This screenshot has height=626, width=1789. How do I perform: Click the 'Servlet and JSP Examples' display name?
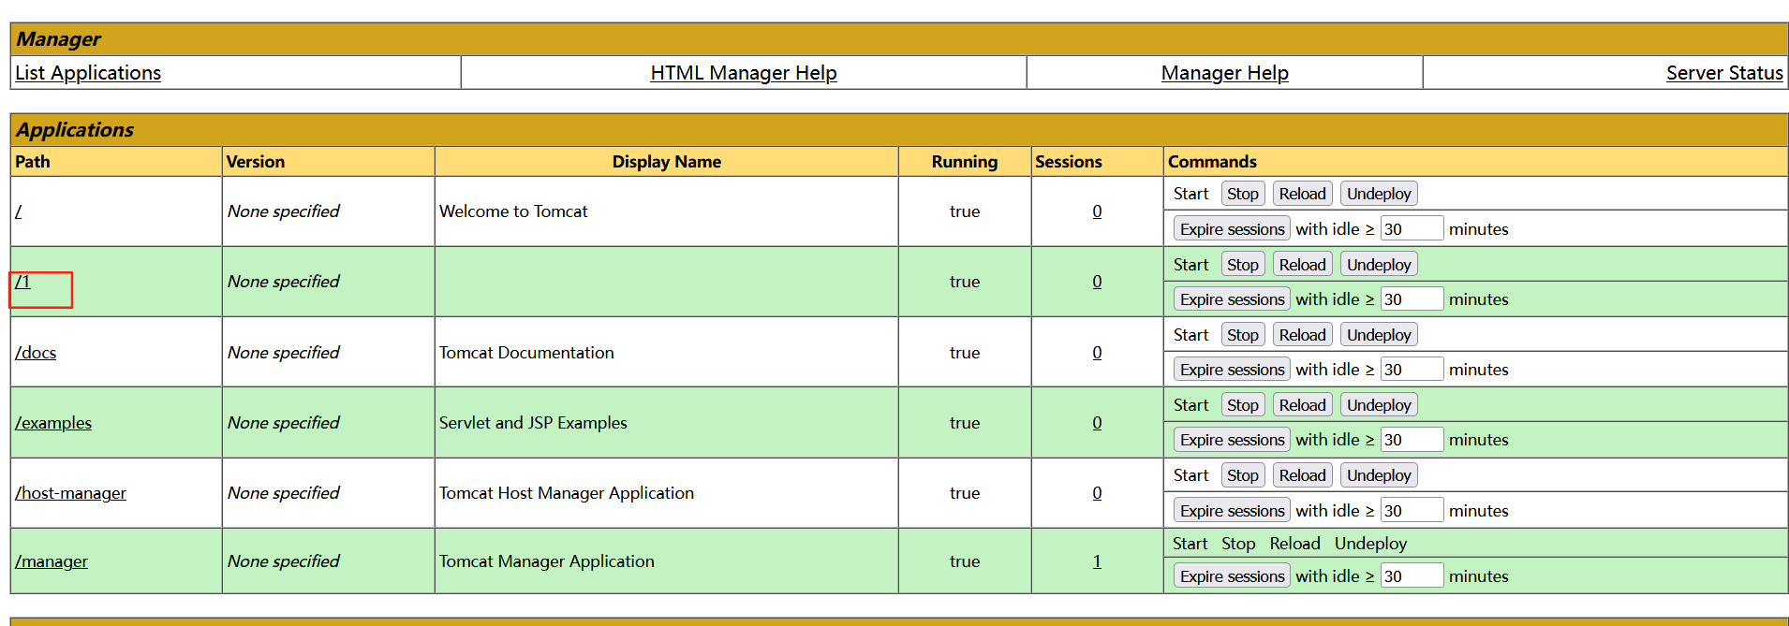[x=533, y=423]
